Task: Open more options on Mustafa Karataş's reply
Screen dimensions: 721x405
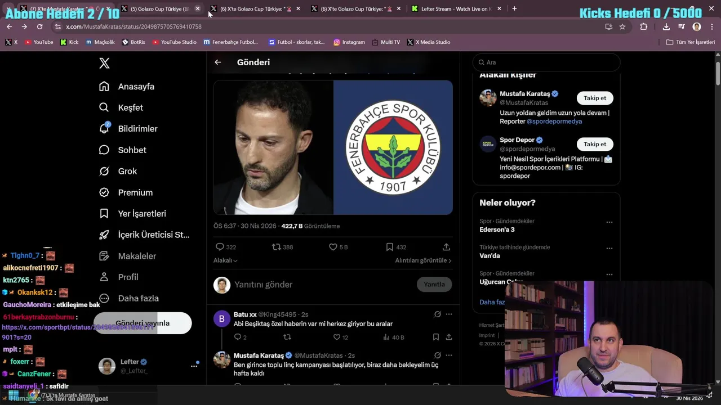Action: coord(449,355)
